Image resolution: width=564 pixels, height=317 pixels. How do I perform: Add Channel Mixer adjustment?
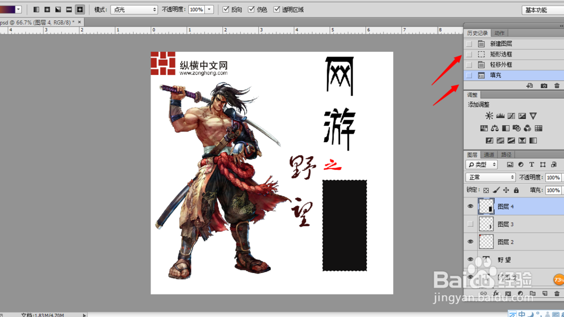coord(527,129)
